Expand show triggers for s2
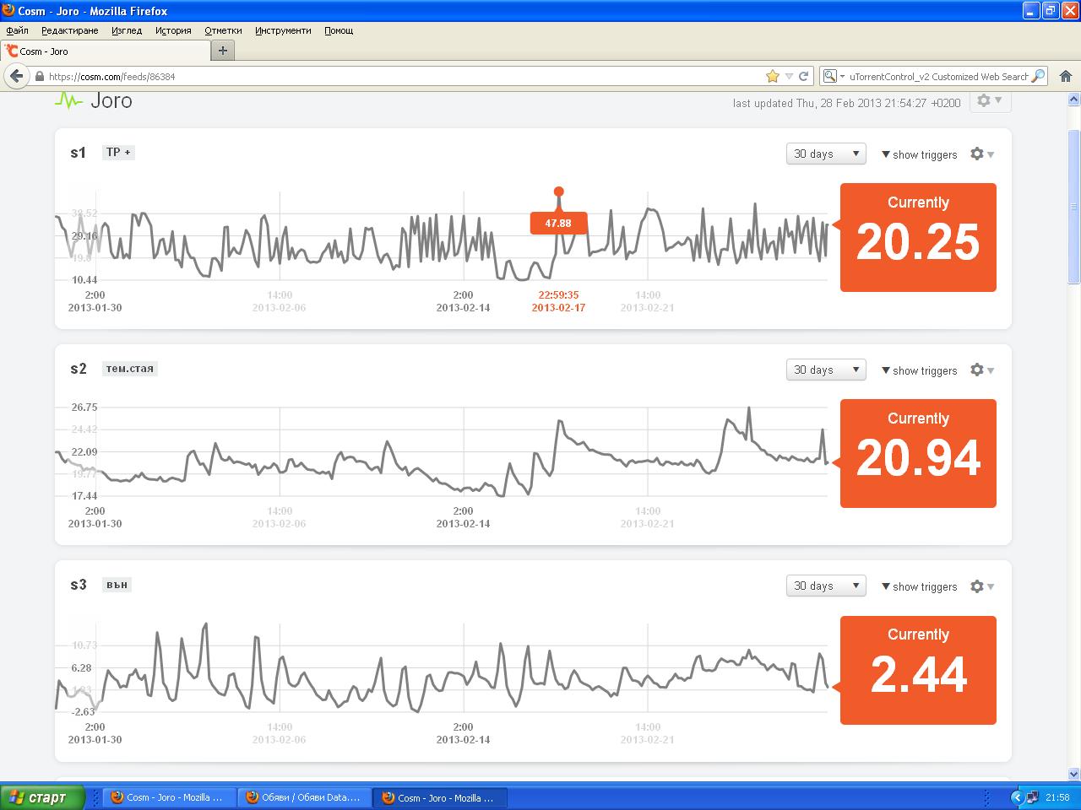Viewport: 1081px width, 810px height. click(x=919, y=370)
